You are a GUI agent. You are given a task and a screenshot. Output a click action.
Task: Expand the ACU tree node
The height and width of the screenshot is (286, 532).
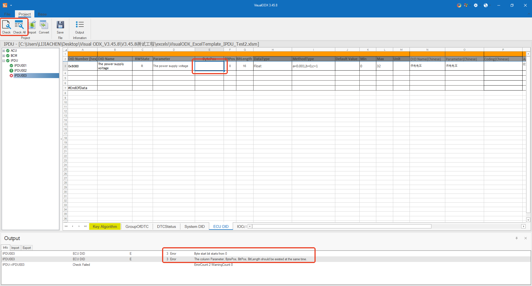(x=4, y=51)
